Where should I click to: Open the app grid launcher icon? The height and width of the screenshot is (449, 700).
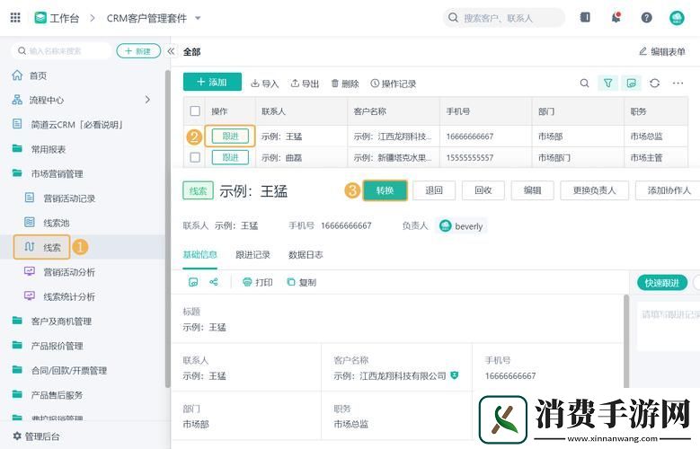tap(15, 18)
